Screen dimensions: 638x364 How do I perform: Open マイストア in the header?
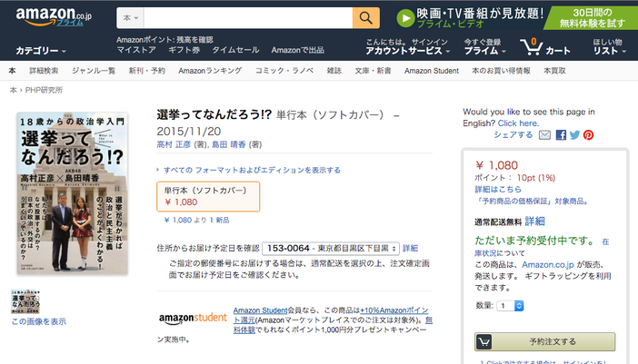tap(136, 50)
